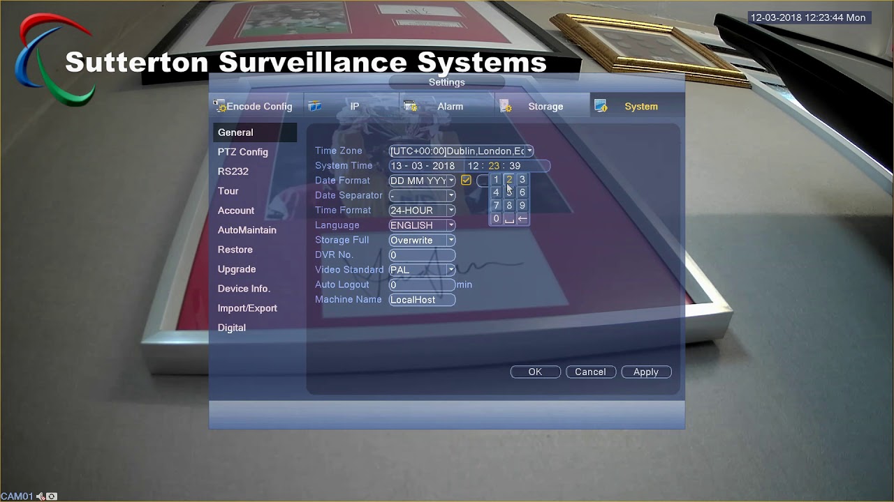Open Account settings in sidebar
The width and height of the screenshot is (894, 502).
tap(235, 211)
